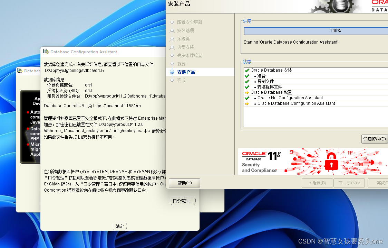This screenshot has width=388, height=248.
Task: Click yellow arrow beside Oracle Database 配置
Action: pyautogui.click(x=247, y=92)
